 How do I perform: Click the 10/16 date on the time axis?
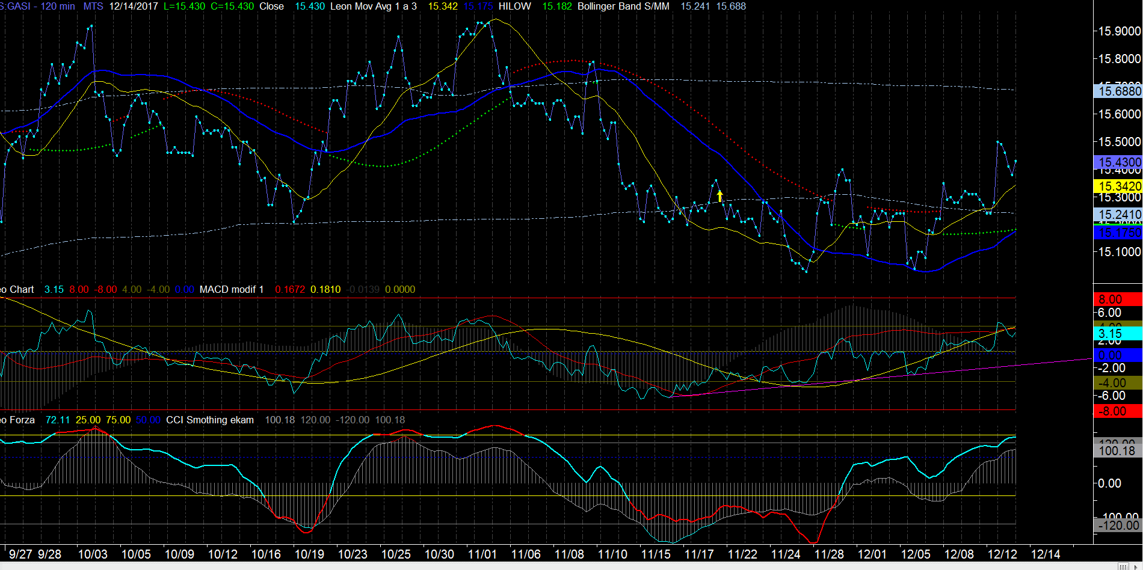(x=266, y=554)
